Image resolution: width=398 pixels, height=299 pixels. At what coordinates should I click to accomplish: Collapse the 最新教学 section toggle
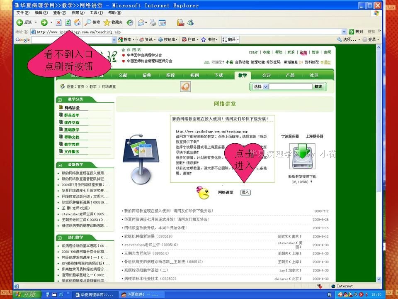(60, 165)
